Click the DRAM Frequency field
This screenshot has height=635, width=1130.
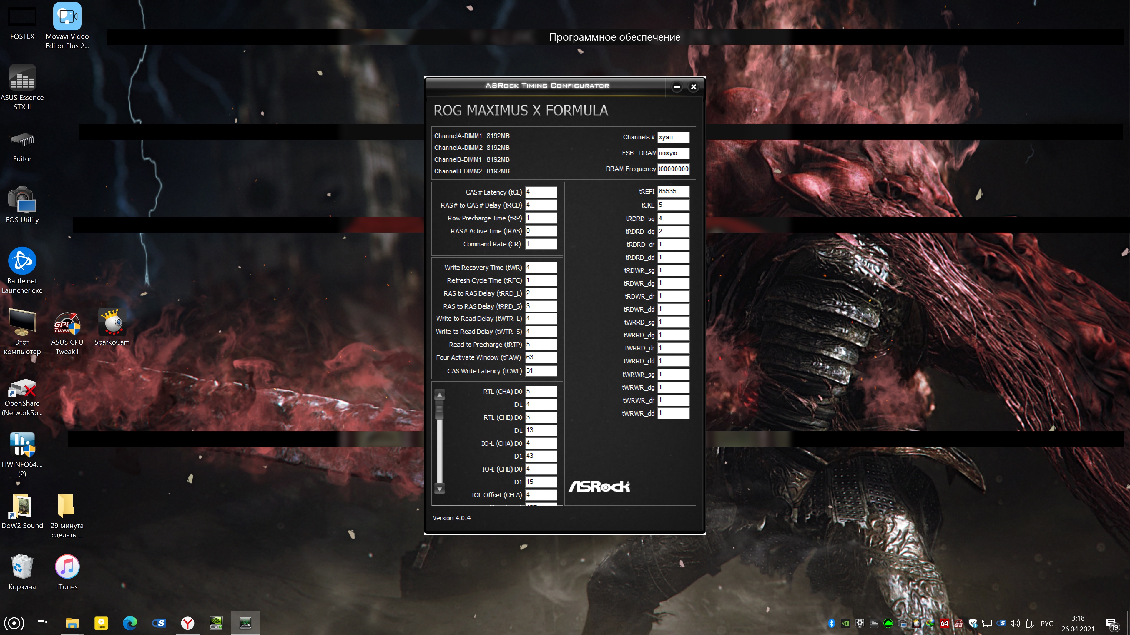tap(673, 169)
